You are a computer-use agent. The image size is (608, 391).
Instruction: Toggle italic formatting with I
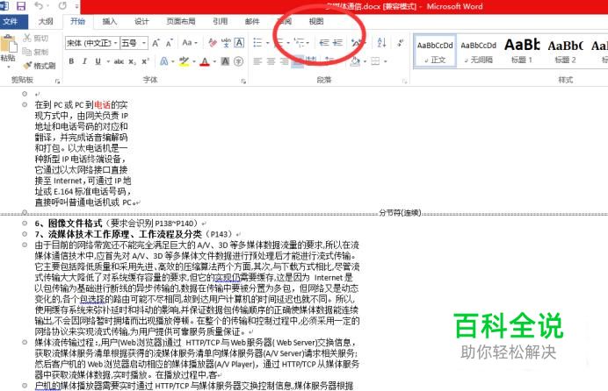pos(84,61)
